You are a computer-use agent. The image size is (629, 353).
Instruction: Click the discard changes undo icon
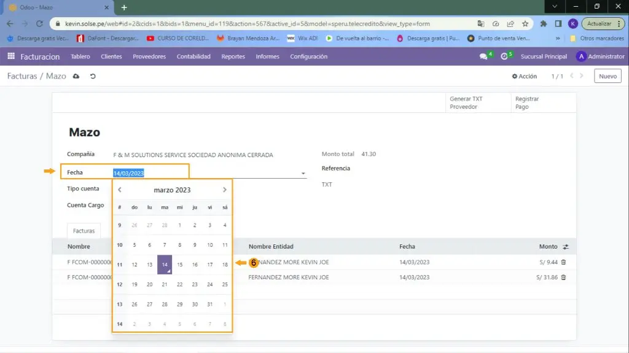(x=93, y=76)
